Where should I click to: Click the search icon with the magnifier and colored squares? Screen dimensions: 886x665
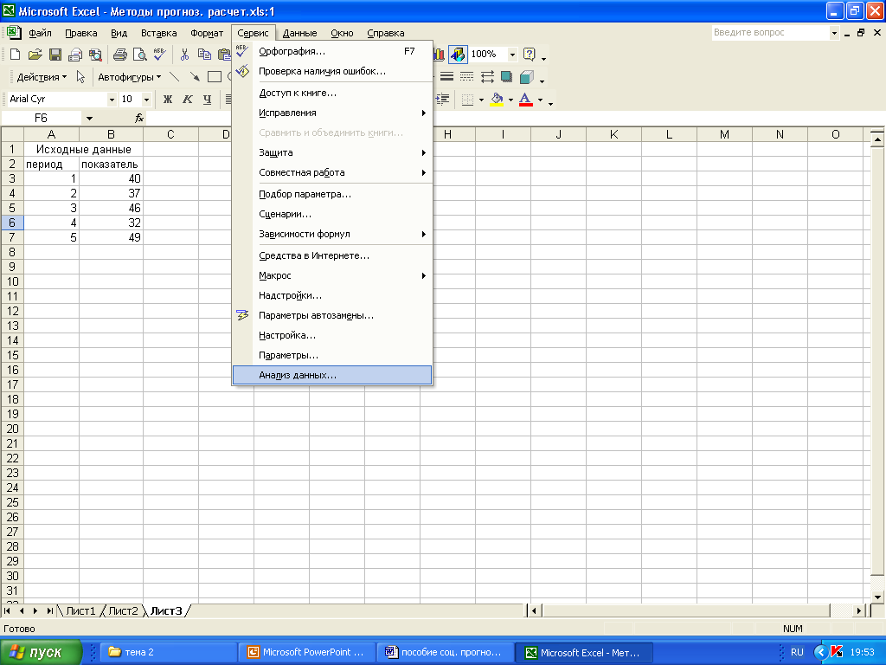click(x=95, y=55)
